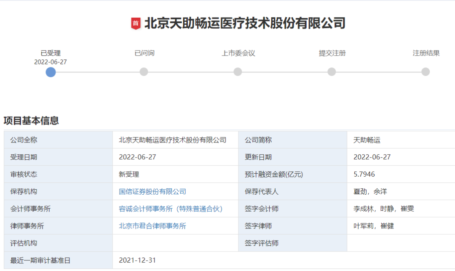Select the 已受理 timeline stage dot
The height and width of the screenshot is (271, 455).
coord(51,72)
